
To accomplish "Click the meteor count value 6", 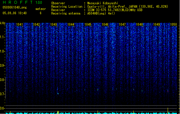I will pos(41,13).
